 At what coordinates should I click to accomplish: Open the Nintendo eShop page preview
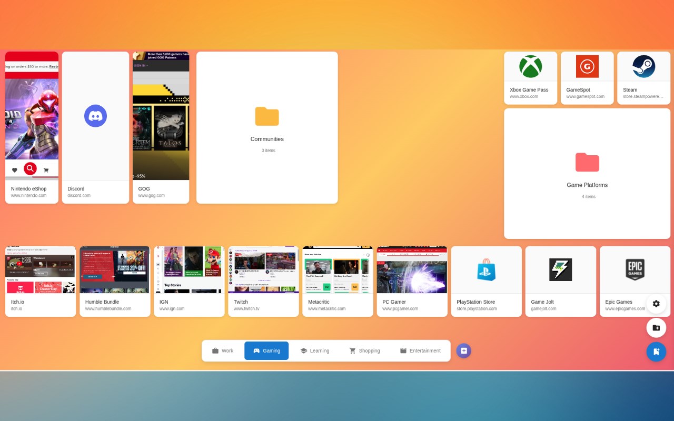(x=32, y=116)
